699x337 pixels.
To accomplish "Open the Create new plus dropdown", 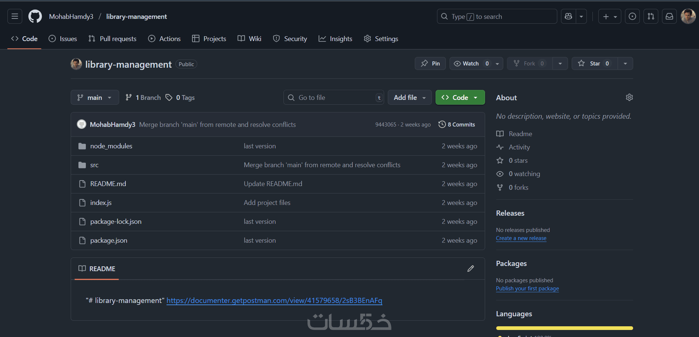I will pos(610,16).
